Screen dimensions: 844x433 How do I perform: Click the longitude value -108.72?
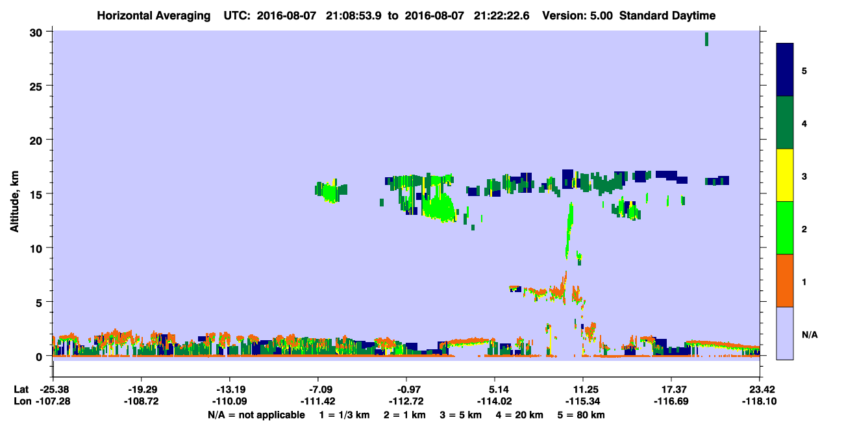pos(141,402)
